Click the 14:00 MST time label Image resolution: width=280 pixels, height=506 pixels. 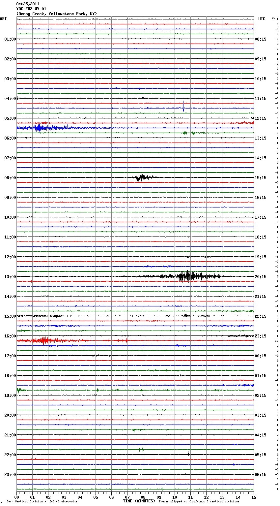pyautogui.click(x=10, y=297)
